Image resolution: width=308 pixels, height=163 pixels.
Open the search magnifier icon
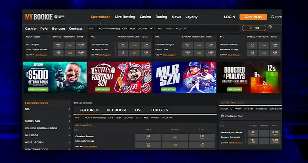click(272, 17)
